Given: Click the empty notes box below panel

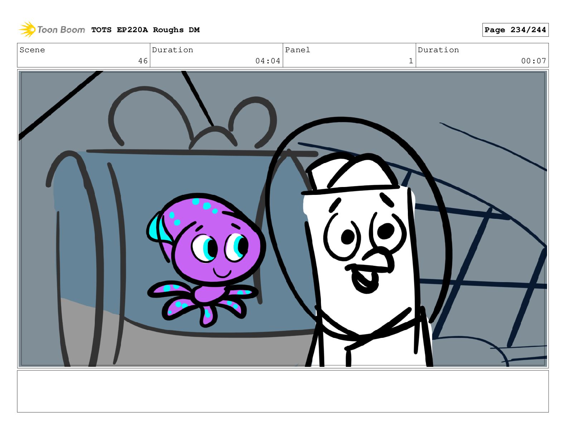Looking at the screenshot, I should [x=283, y=392].
